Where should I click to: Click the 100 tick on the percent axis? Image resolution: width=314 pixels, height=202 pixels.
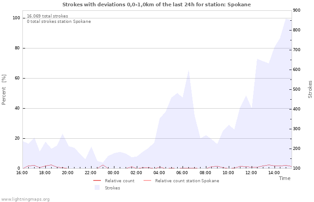[x=16, y=18]
